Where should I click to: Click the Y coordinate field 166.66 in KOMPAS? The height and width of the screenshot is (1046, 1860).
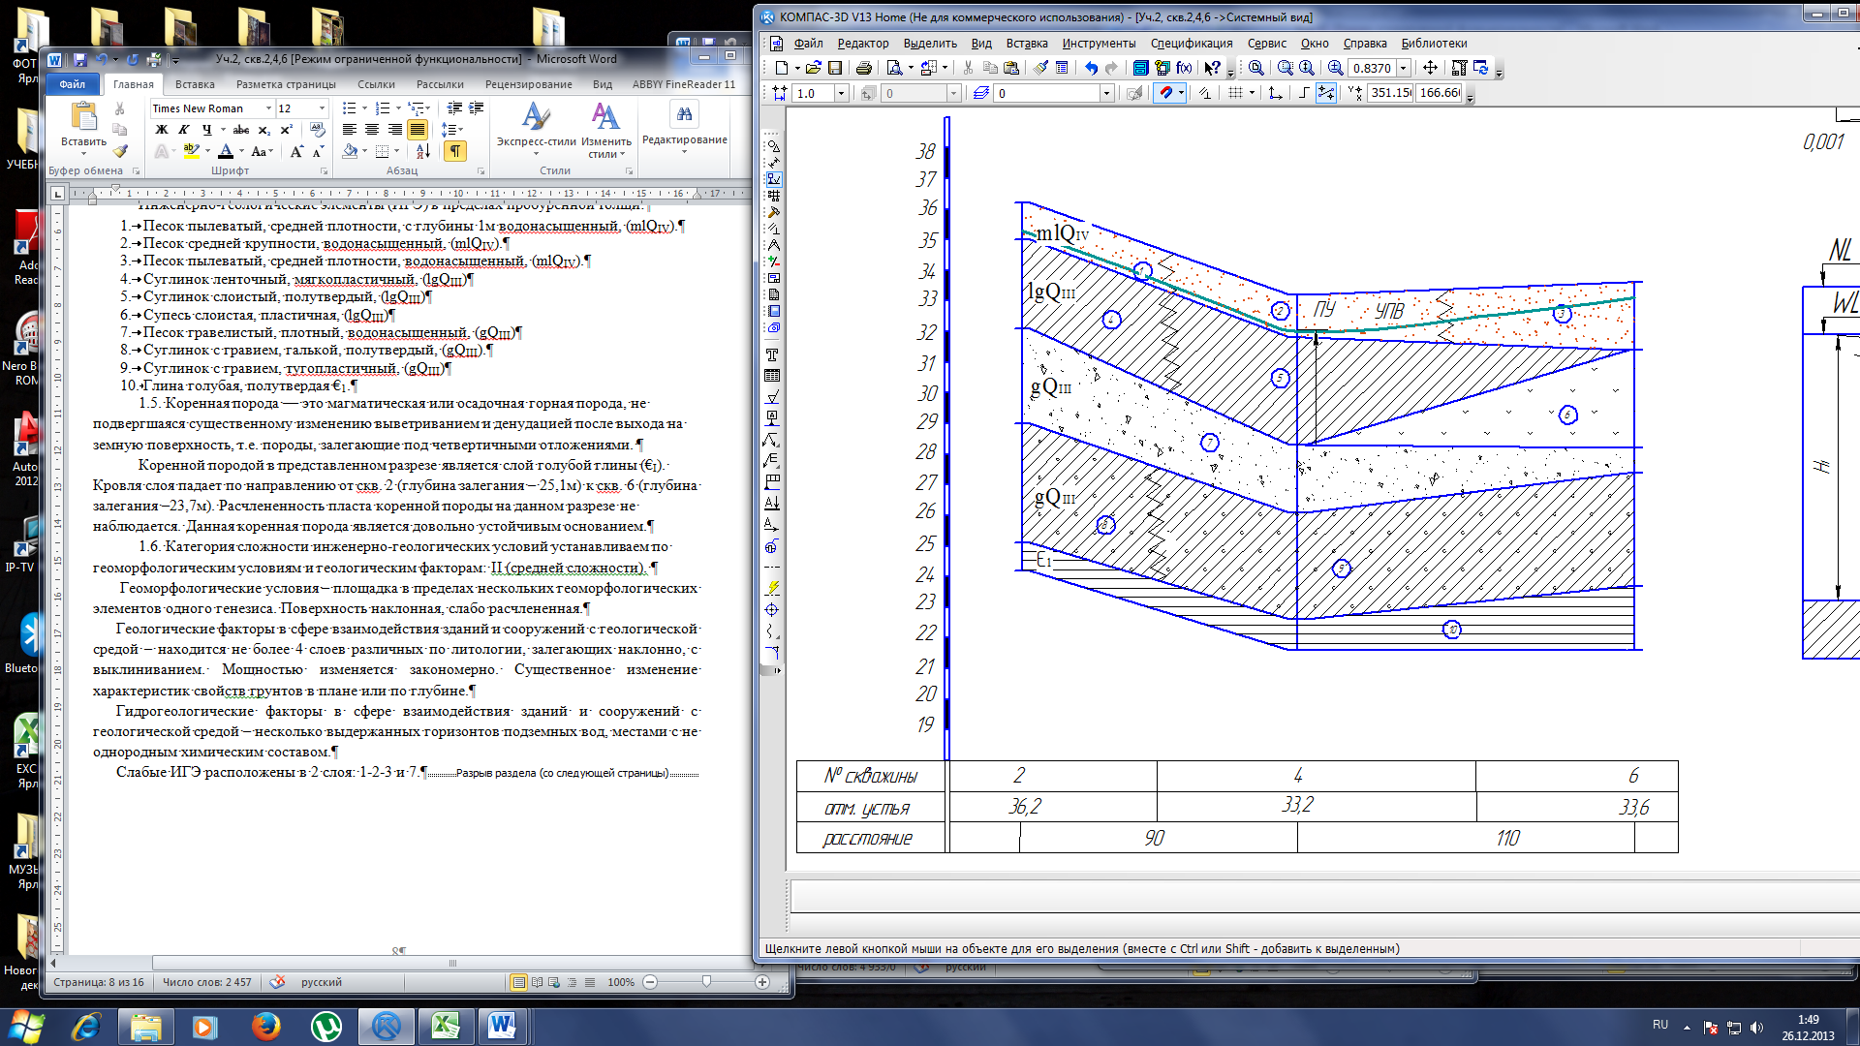[1440, 93]
